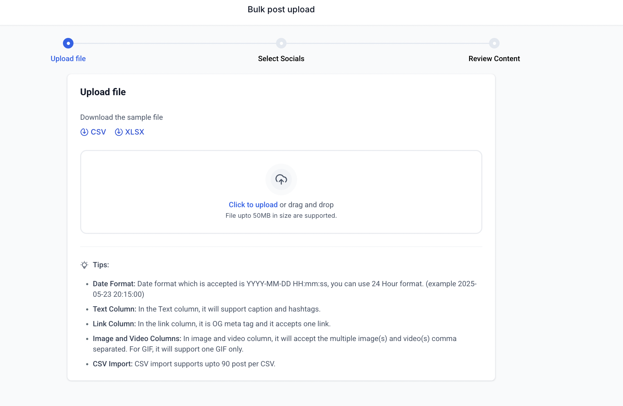Select the Select Socials step circle
Screen dimensions: 623x406
point(281,43)
